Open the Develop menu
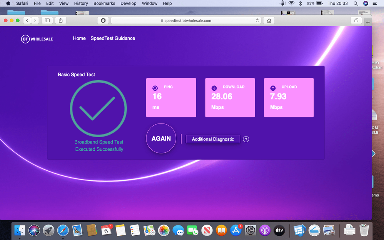384x240 pixels. (128, 3)
